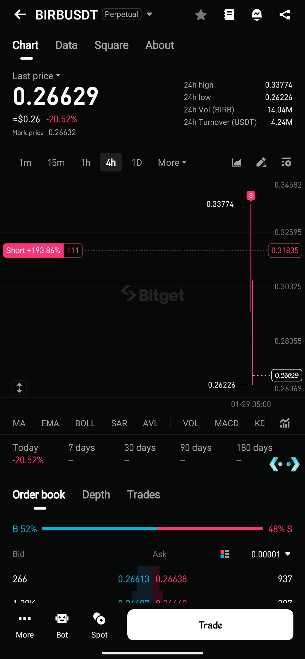Tap the 0.26638 ask price
Image resolution: width=305 pixels, height=659 pixels.
(171, 579)
